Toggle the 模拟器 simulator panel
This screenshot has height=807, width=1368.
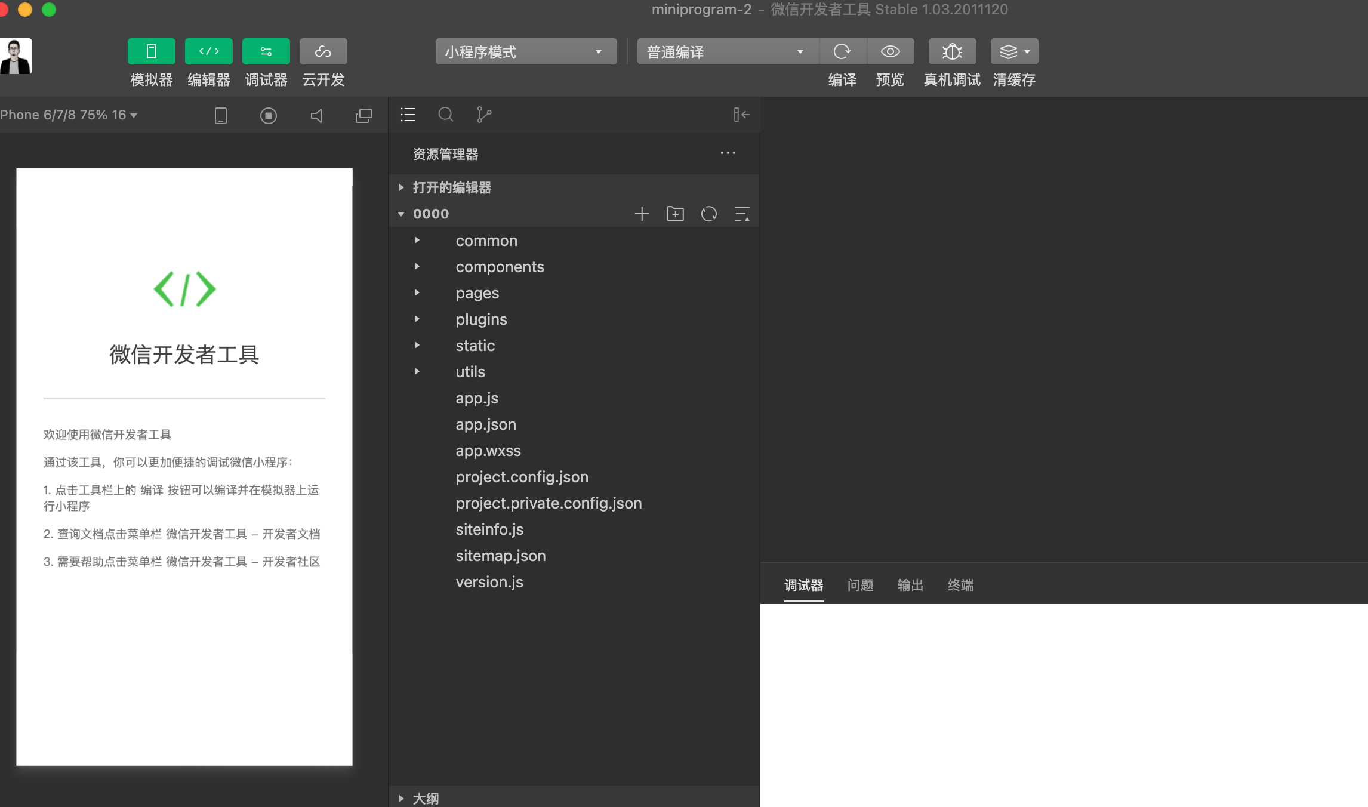[151, 51]
